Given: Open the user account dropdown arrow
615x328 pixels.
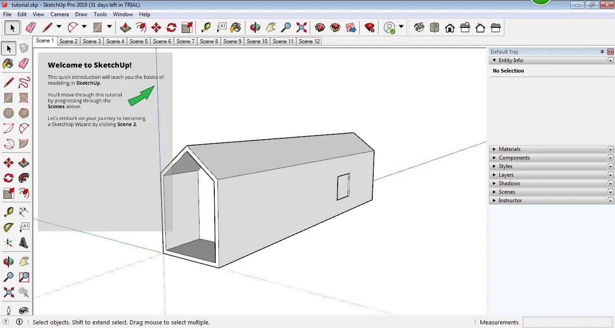Looking at the screenshot, I should tap(401, 27).
